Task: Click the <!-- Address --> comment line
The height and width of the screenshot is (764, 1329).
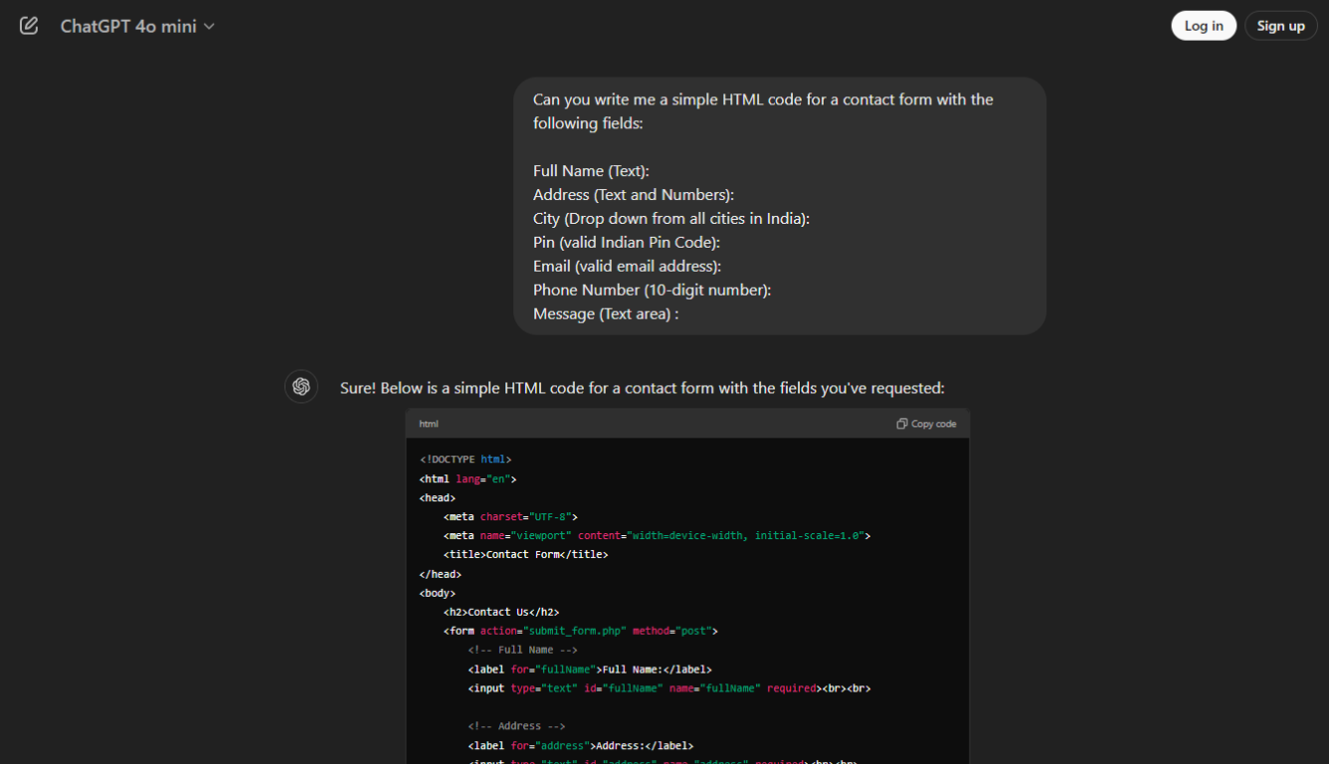Action: tap(516, 727)
